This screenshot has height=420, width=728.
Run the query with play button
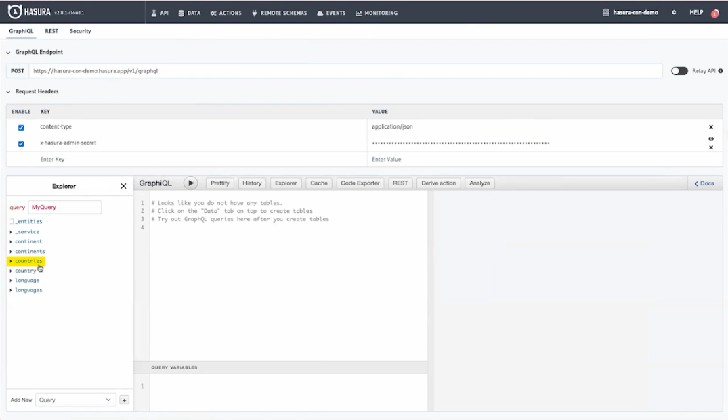190,183
